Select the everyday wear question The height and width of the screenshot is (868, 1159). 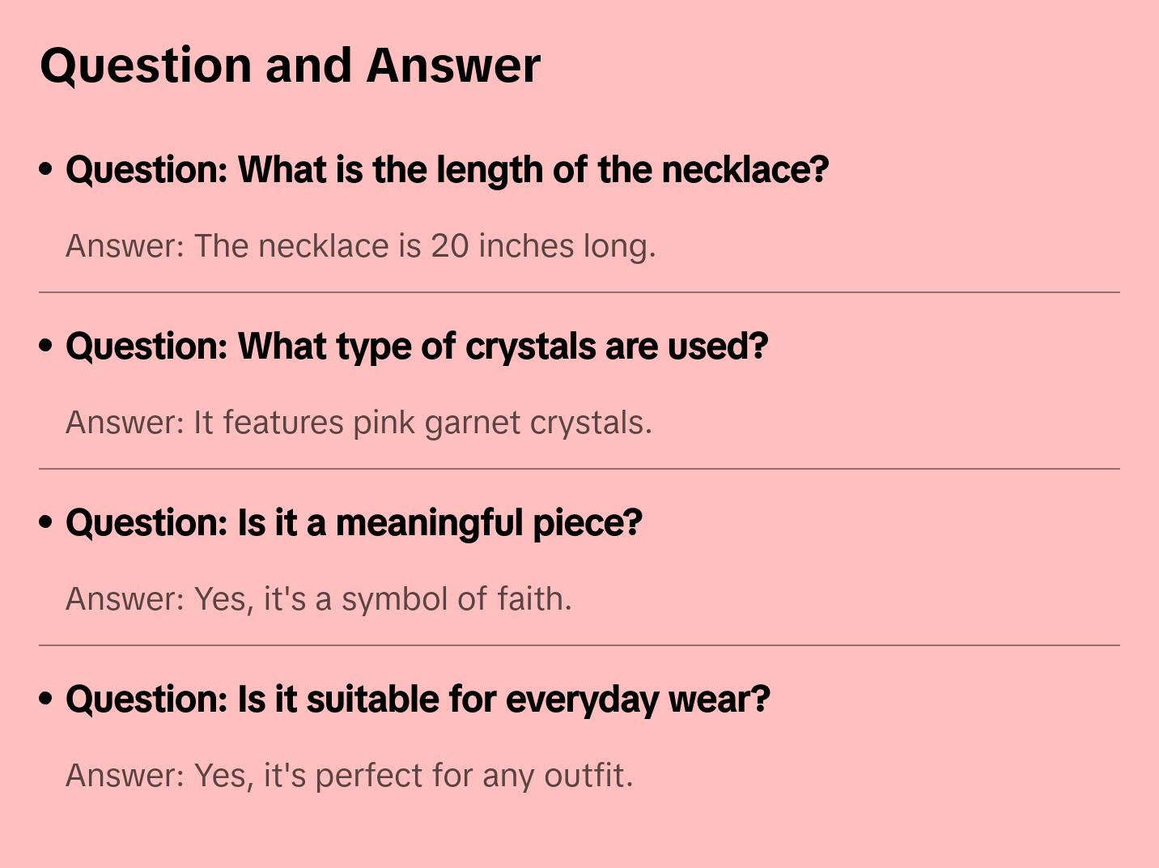[418, 700]
